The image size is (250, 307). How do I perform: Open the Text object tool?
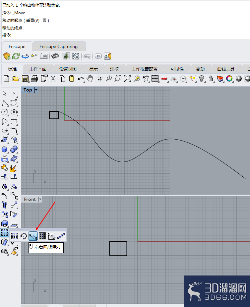tap(5, 205)
